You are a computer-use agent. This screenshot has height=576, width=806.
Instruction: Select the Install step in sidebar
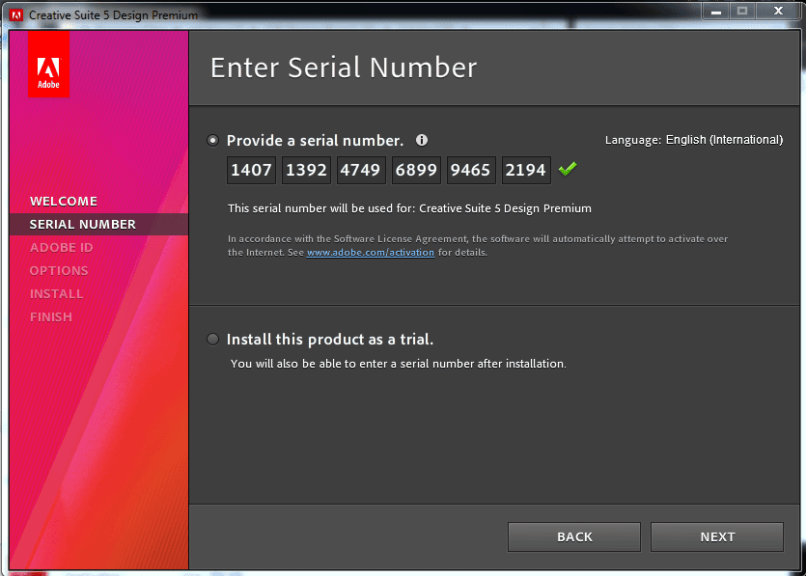tap(57, 293)
